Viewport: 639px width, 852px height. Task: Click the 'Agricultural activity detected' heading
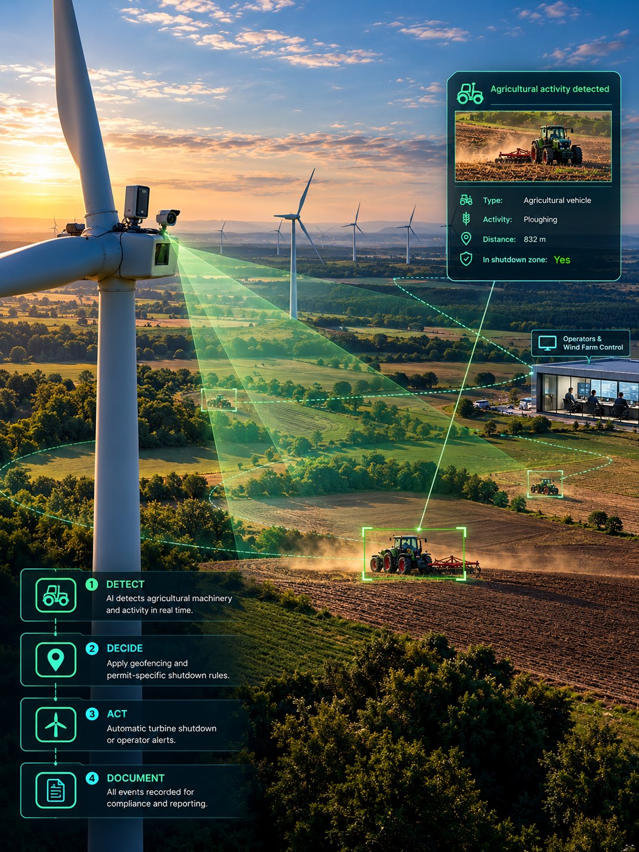click(x=550, y=89)
